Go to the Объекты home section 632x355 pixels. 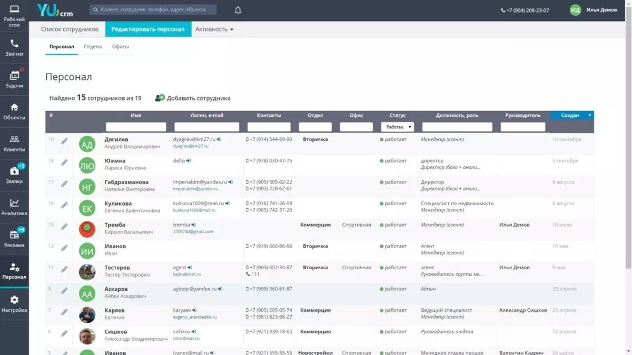point(14,111)
